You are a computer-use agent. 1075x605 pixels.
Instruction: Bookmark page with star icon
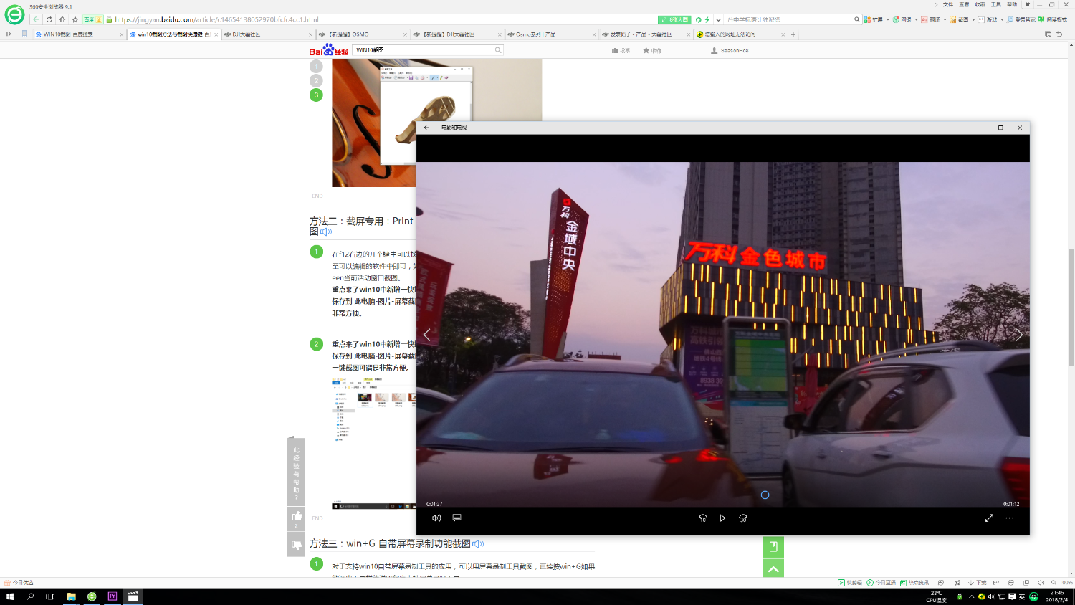click(x=75, y=19)
